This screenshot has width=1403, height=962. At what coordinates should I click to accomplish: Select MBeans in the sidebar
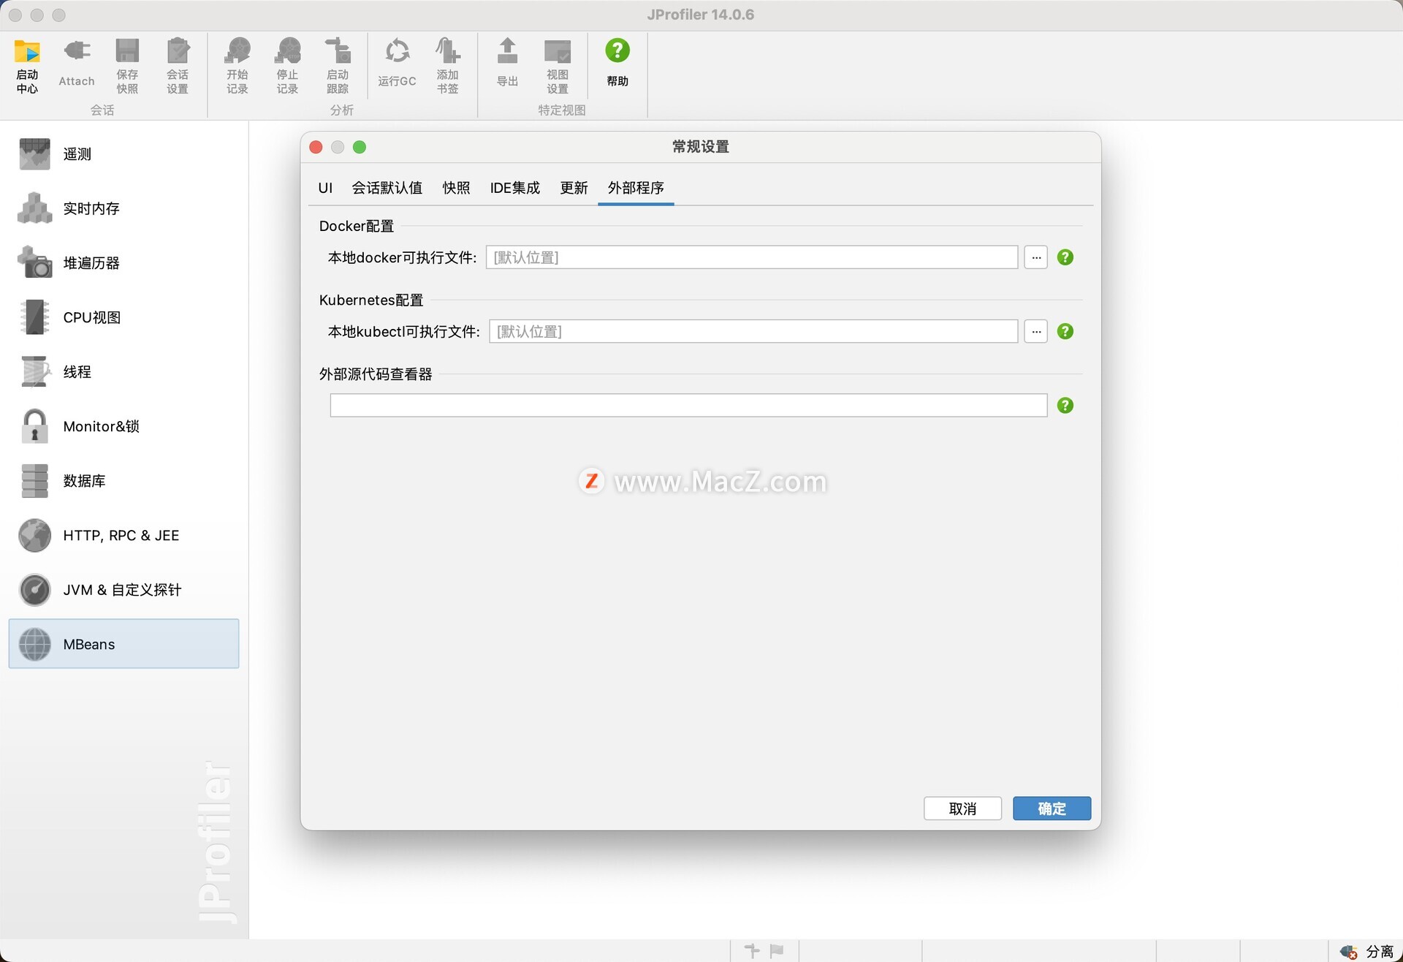(124, 644)
